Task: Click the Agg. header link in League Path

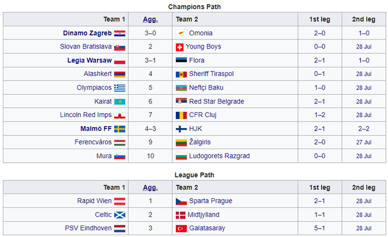Action: (x=150, y=187)
